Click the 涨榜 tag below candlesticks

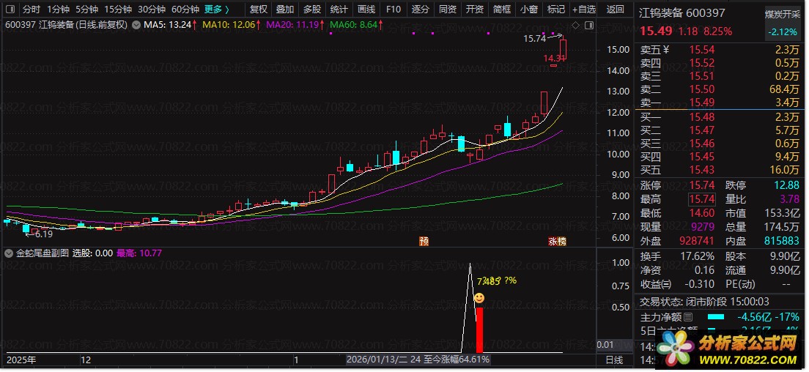pos(558,241)
